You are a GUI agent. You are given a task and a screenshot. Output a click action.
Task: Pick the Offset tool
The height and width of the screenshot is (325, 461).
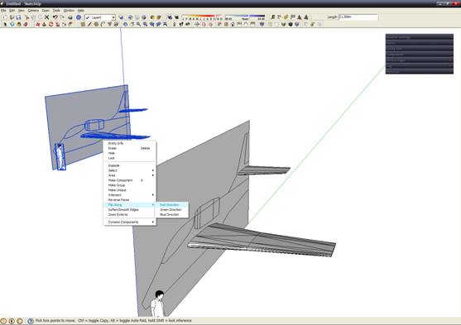point(70,24)
